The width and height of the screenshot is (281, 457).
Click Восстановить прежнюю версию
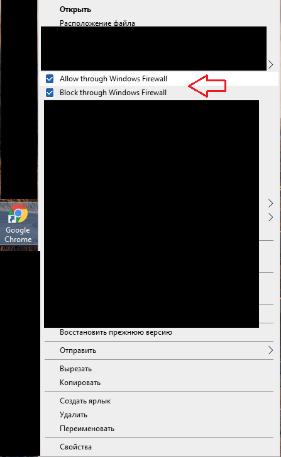pos(116,332)
